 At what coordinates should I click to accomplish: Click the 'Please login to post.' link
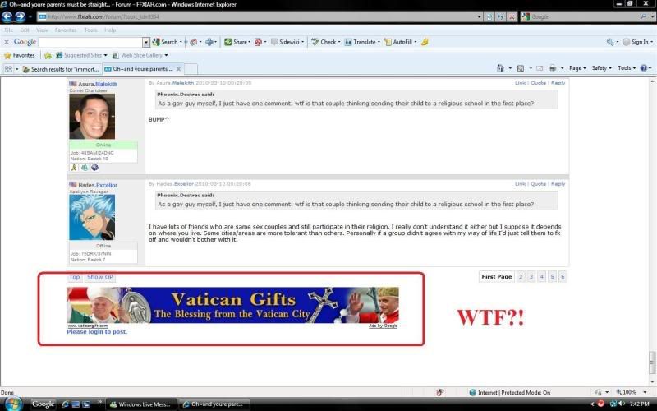(97, 332)
